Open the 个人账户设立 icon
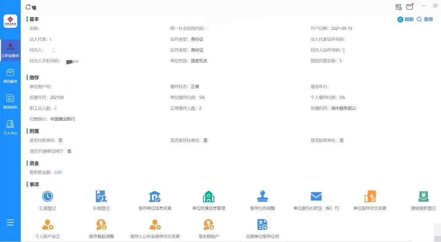 (47, 224)
